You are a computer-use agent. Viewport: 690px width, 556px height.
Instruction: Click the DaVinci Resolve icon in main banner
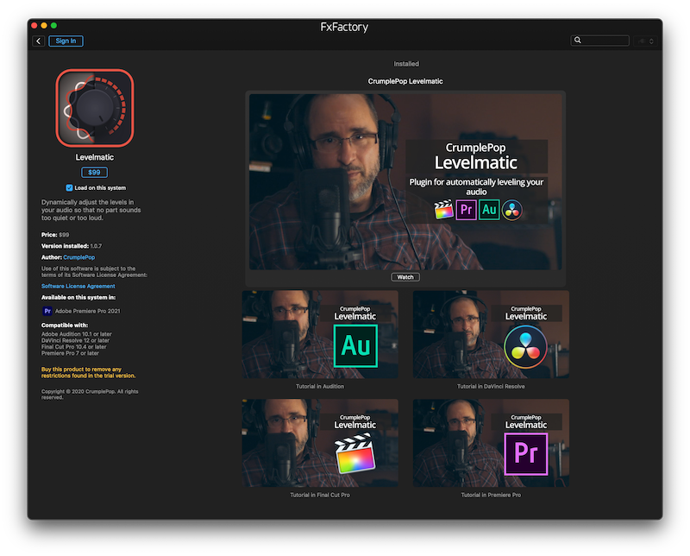click(511, 210)
